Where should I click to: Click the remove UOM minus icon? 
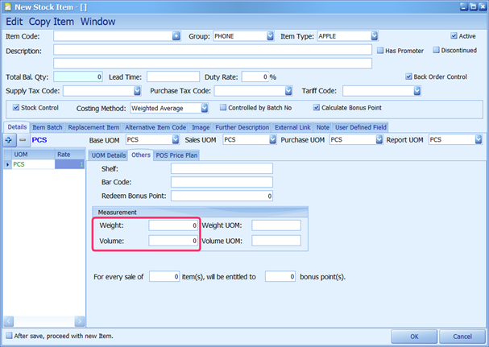click(x=23, y=140)
